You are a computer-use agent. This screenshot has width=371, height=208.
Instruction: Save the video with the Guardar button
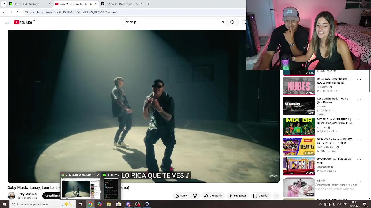[261, 196]
